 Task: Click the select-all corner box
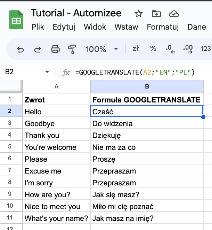pyautogui.click(x=11, y=86)
